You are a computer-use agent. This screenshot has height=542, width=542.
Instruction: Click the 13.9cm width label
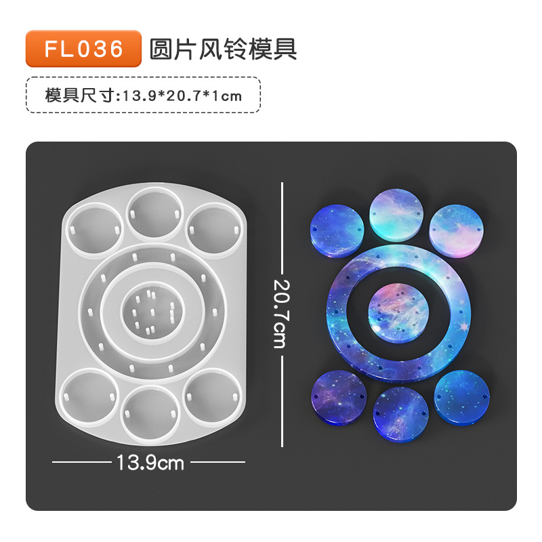tap(150, 463)
